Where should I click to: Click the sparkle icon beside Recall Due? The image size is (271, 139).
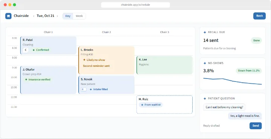pos(205,32)
